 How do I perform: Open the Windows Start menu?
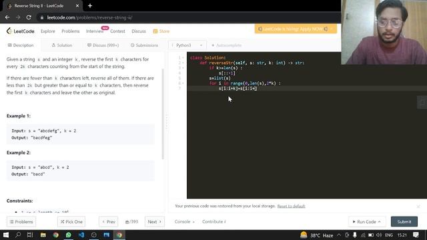click(6, 235)
